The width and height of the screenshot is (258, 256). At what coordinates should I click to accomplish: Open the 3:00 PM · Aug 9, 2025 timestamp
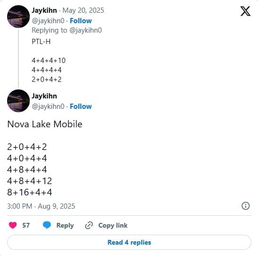[x=41, y=206]
